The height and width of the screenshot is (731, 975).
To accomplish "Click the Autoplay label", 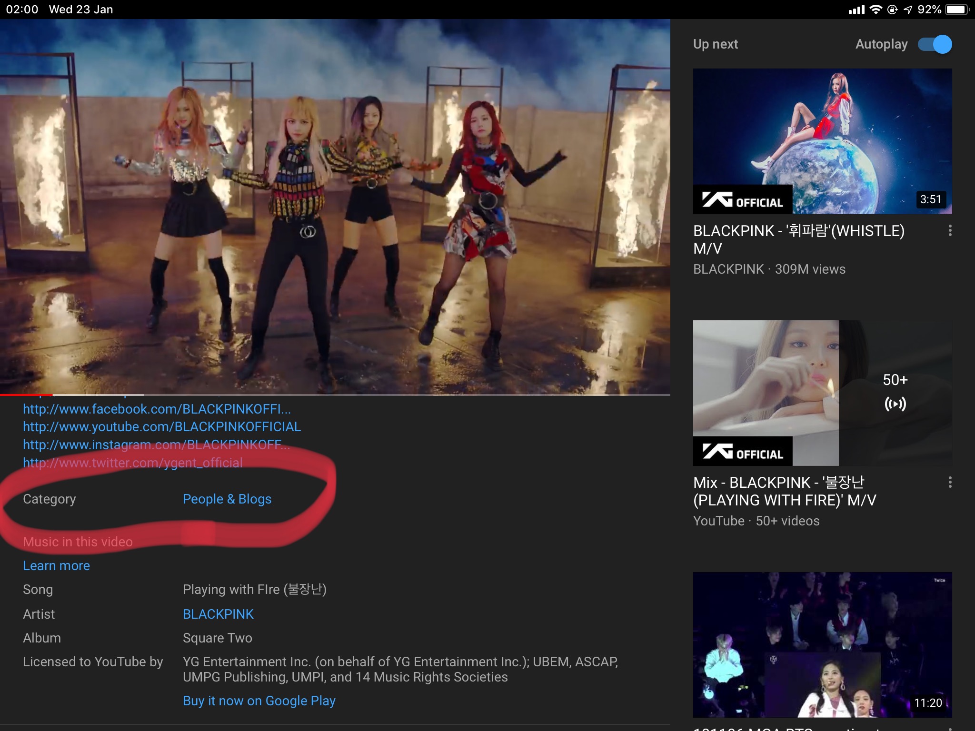I will tap(881, 44).
